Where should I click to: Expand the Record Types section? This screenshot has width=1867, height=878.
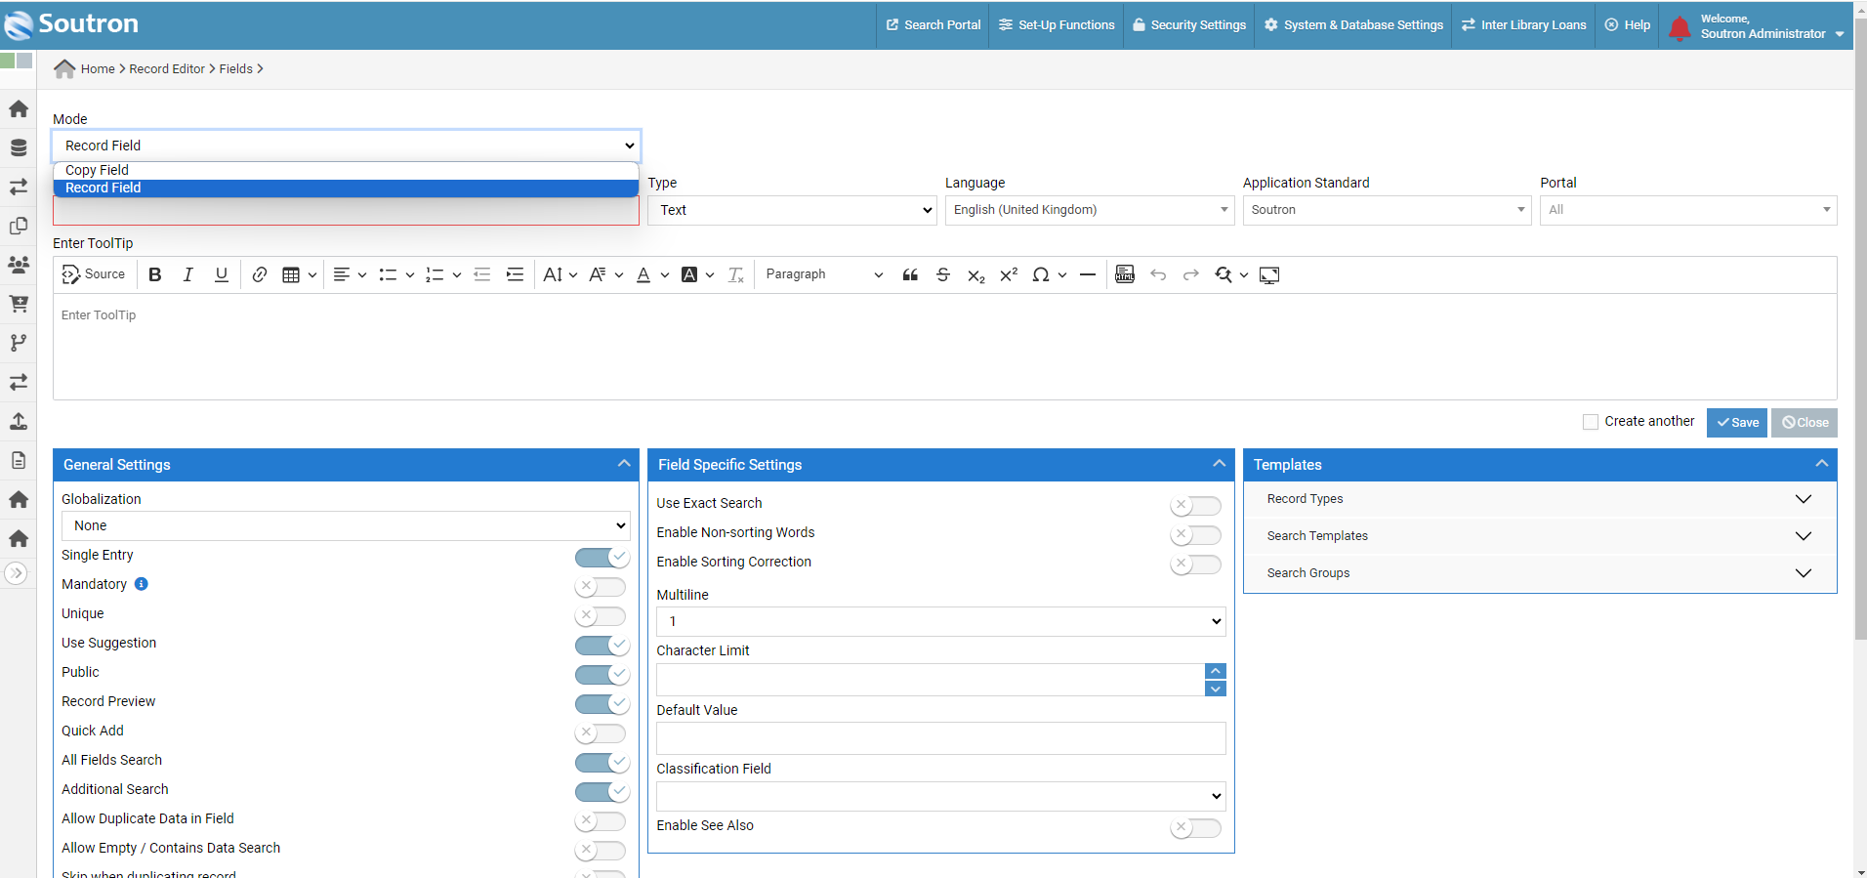pyautogui.click(x=1540, y=499)
